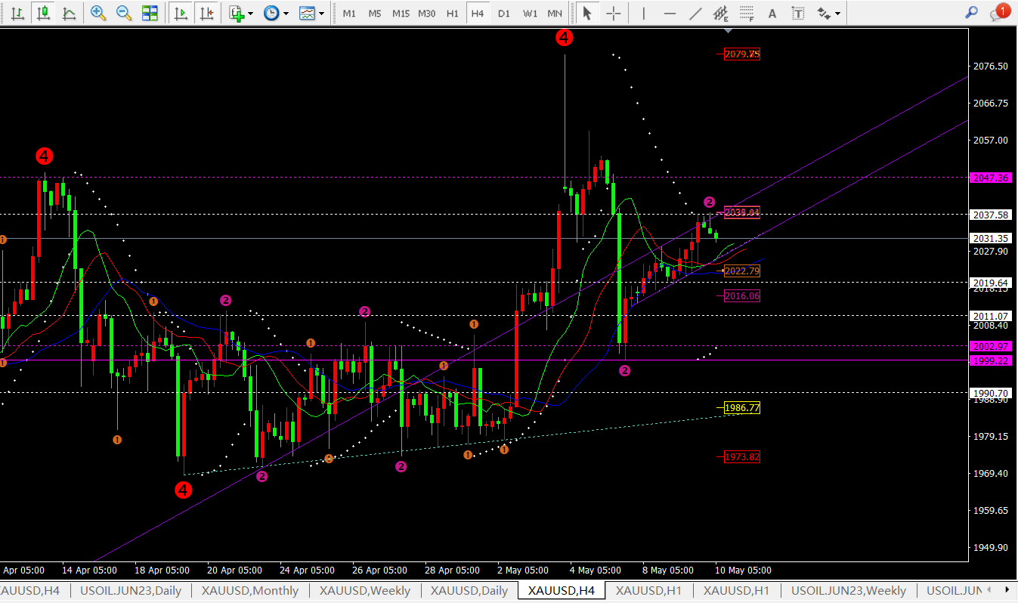Viewport: 1018px width, 603px height.
Task: Select the text label tool
Action: pyautogui.click(x=798, y=13)
